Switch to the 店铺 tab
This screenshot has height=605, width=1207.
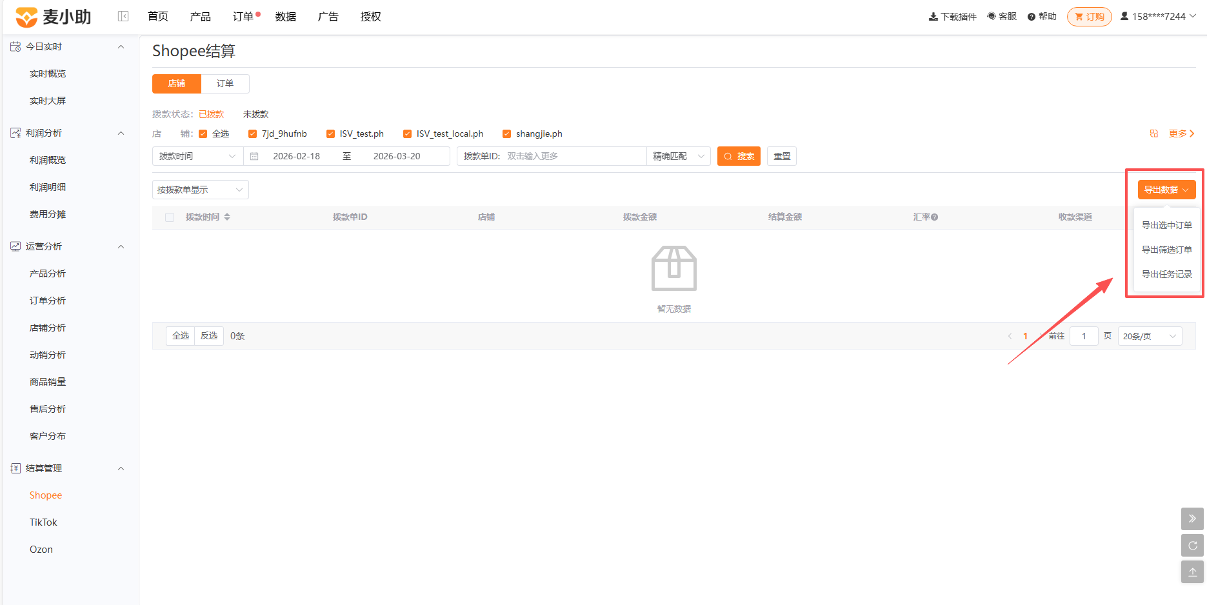177,83
